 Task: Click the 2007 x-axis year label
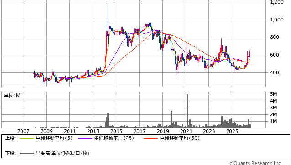tap(23, 131)
